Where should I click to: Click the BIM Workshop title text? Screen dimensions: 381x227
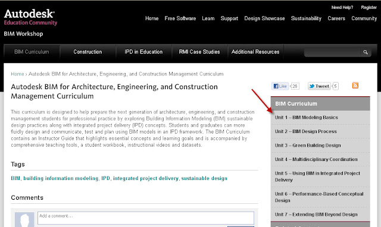[x=23, y=34]
